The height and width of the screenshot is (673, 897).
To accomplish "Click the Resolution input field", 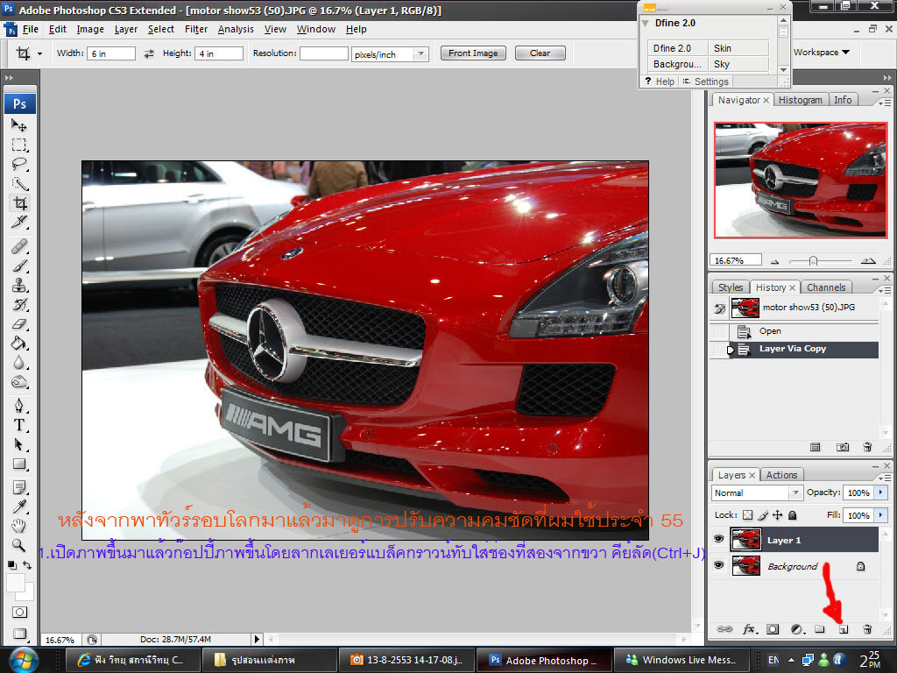I will (324, 53).
